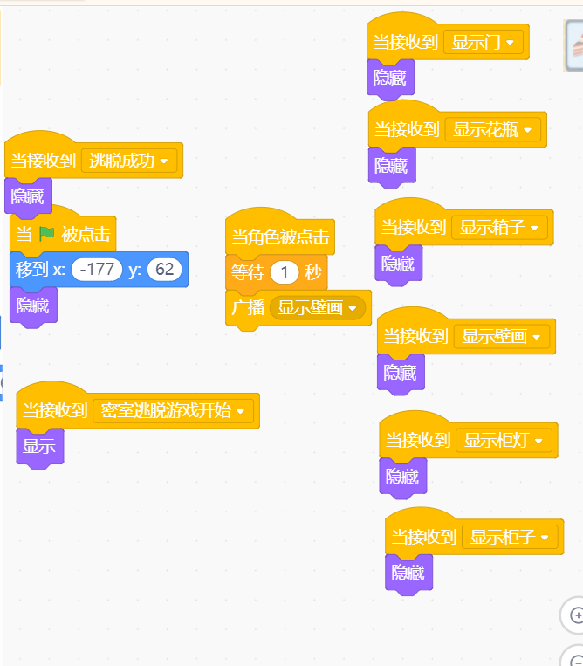
Task: Open the broadcast 显示壁画 dropdown
Action: click(318, 307)
